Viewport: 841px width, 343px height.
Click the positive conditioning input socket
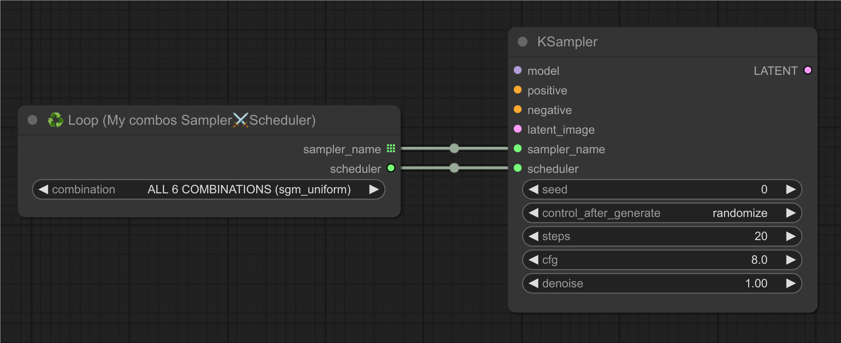(518, 90)
